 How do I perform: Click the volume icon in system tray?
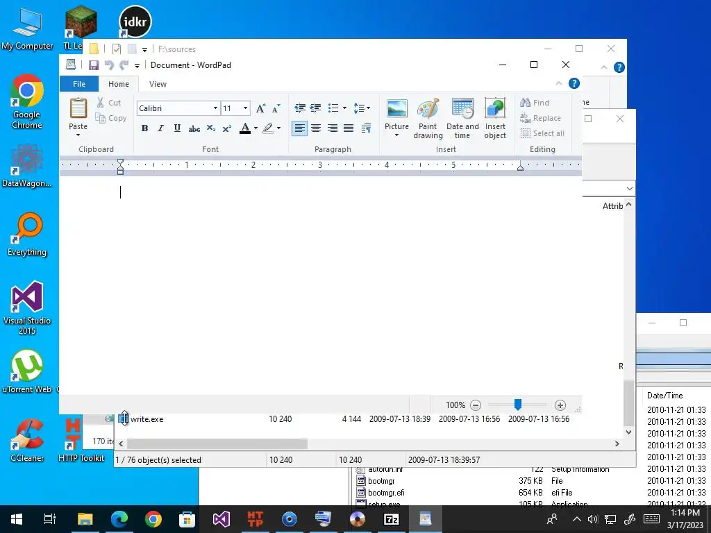point(593,519)
